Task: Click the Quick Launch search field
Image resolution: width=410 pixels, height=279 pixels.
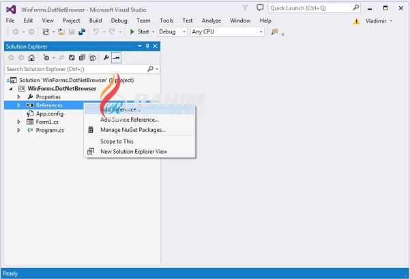Action: point(310,8)
